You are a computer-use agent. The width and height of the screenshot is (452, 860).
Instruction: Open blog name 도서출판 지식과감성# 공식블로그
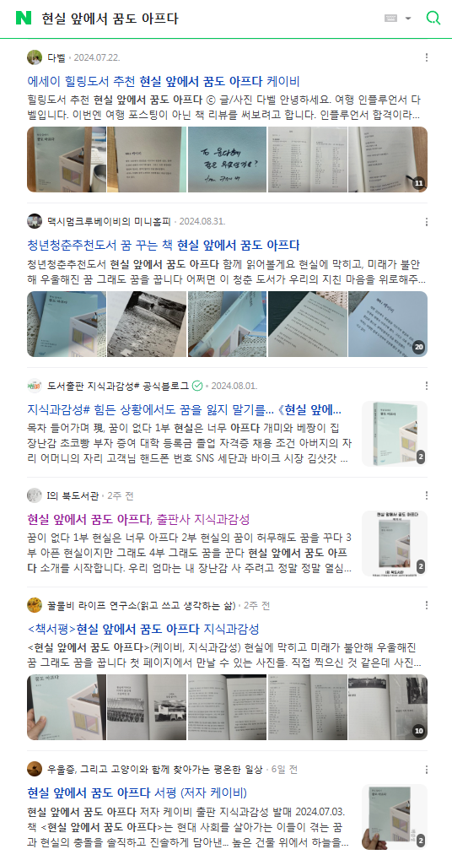click(x=118, y=386)
